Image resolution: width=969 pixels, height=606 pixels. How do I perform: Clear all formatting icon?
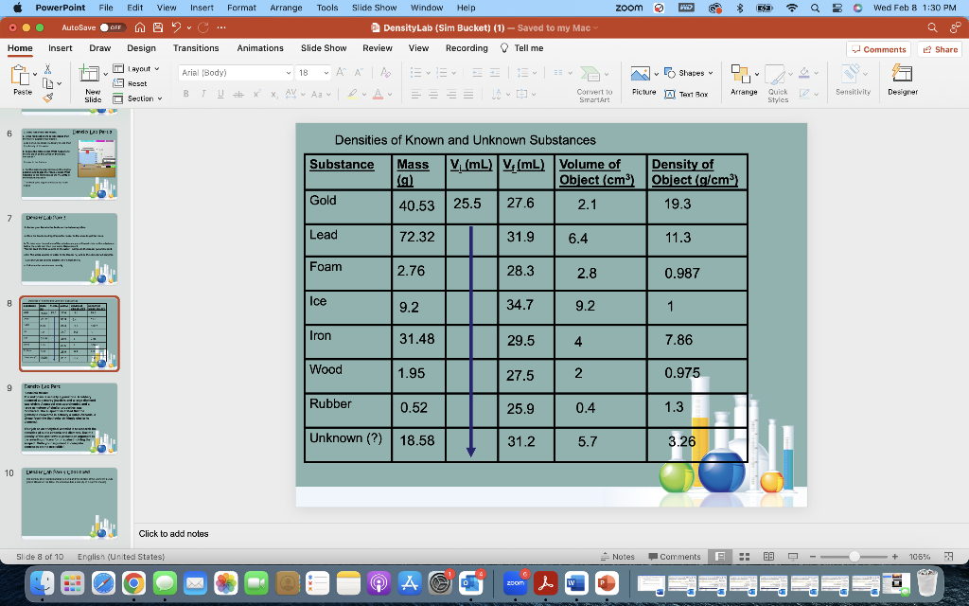(x=386, y=72)
